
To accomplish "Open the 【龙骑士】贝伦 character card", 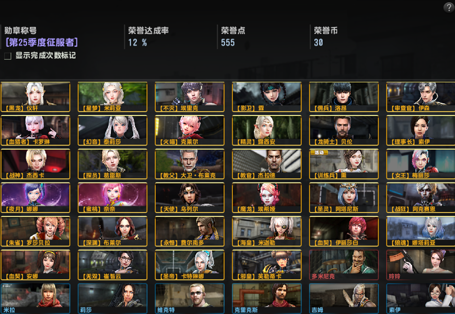I will [344, 131].
